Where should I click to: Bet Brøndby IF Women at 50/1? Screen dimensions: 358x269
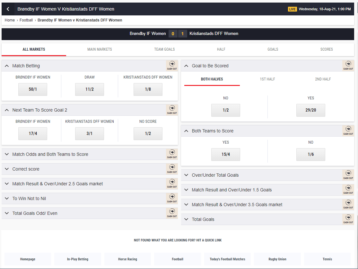click(33, 89)
